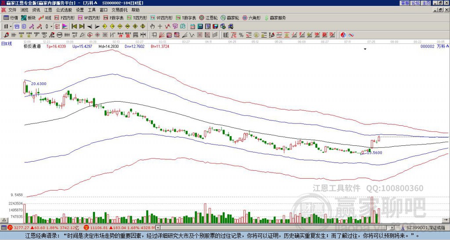Click the blue infinity symbol icon
The height and width of the screenshot is (240, 450).
pyautogui.click(x=351, y=35)
